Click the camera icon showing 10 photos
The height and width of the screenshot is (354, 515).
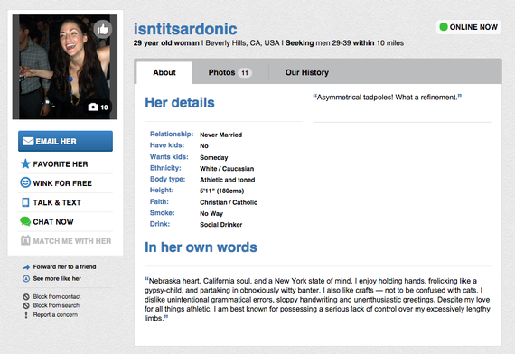[93, 107]
